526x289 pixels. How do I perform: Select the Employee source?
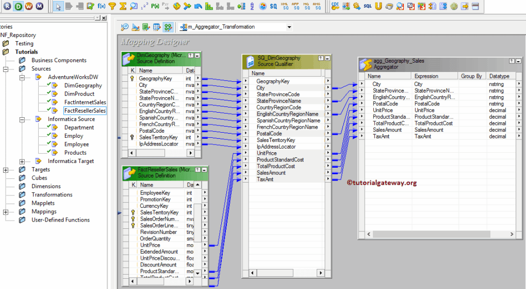pos(76,144)
